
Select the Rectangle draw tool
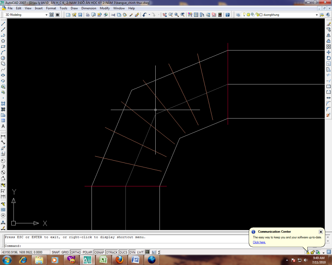3,47
